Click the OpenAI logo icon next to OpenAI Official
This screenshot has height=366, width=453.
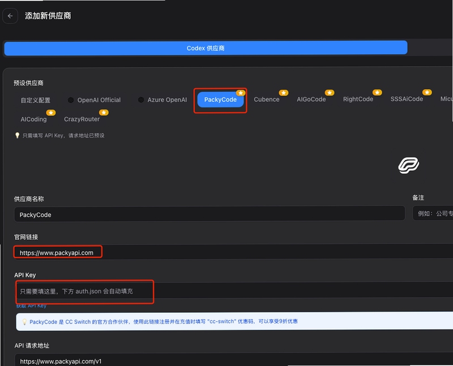click(x=71, y=100)
